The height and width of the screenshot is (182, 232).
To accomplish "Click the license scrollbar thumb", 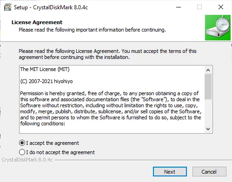I will point(208,86).
